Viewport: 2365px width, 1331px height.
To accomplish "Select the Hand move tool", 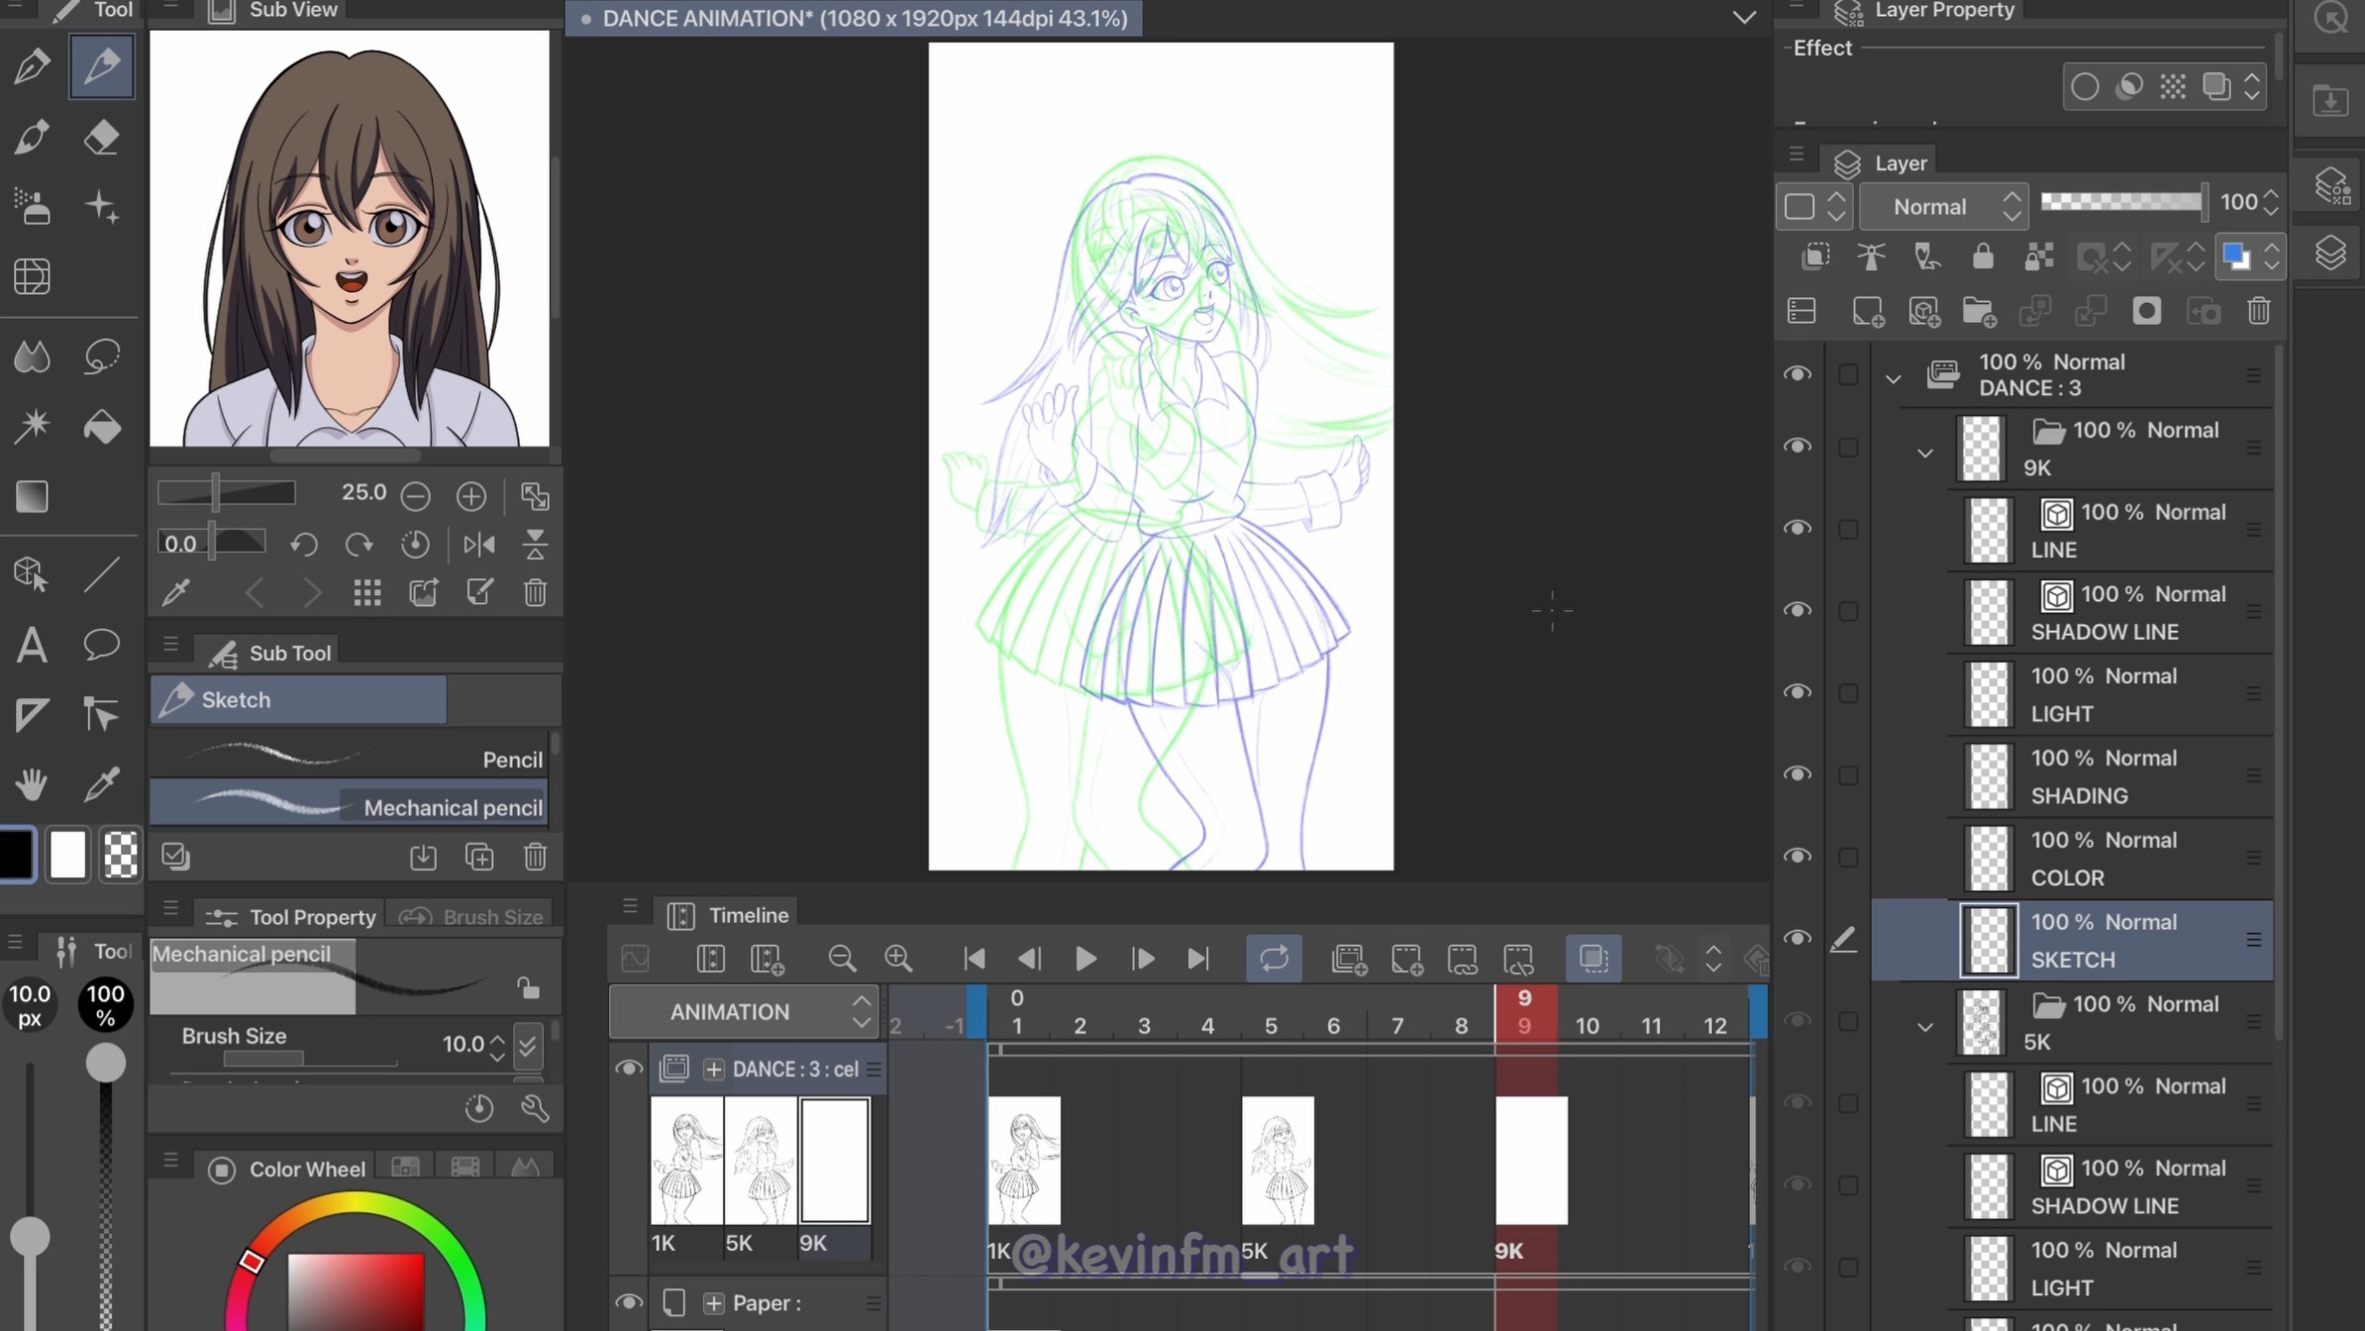I will point(32,784).
